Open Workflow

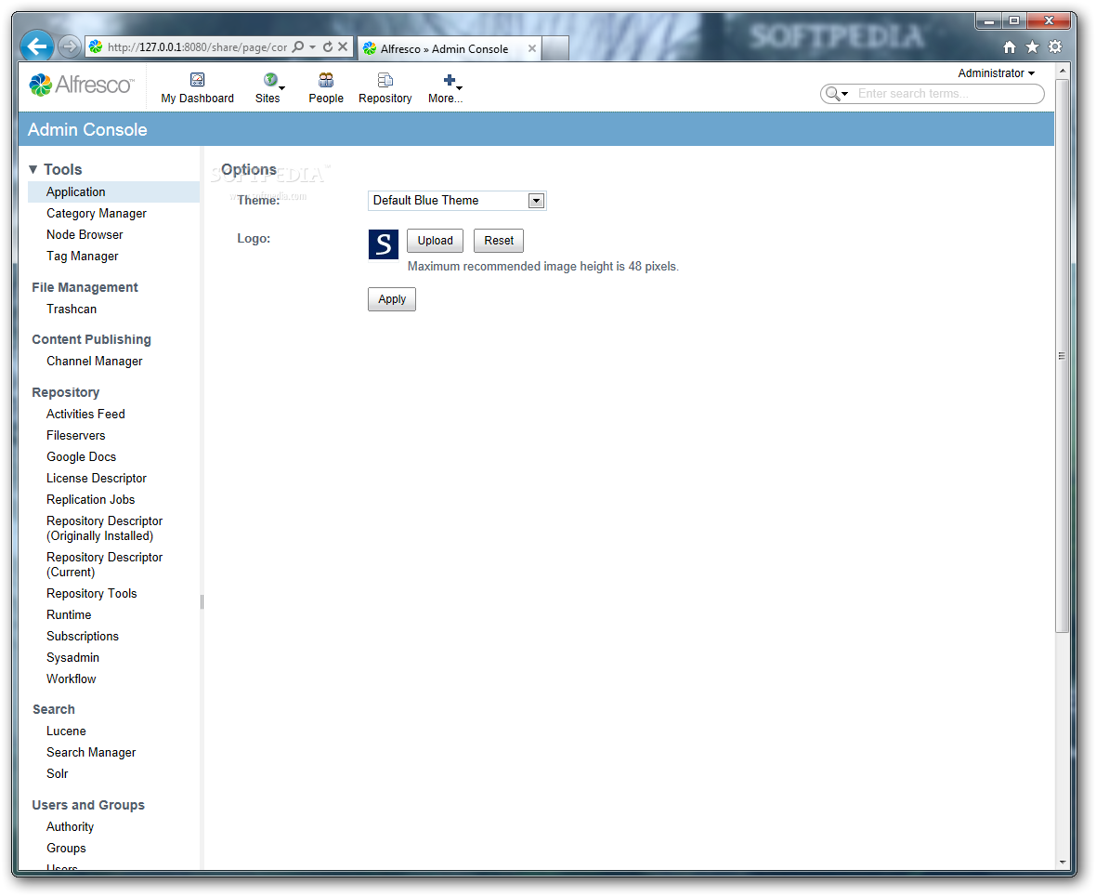pyautogui.click(x=72, y=679)
